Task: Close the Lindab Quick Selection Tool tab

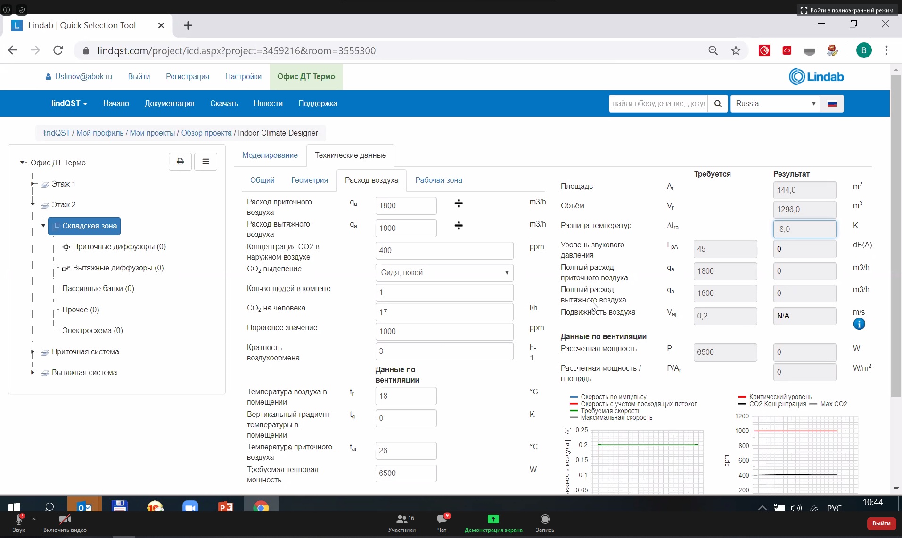Action: (x=161, y=25)
